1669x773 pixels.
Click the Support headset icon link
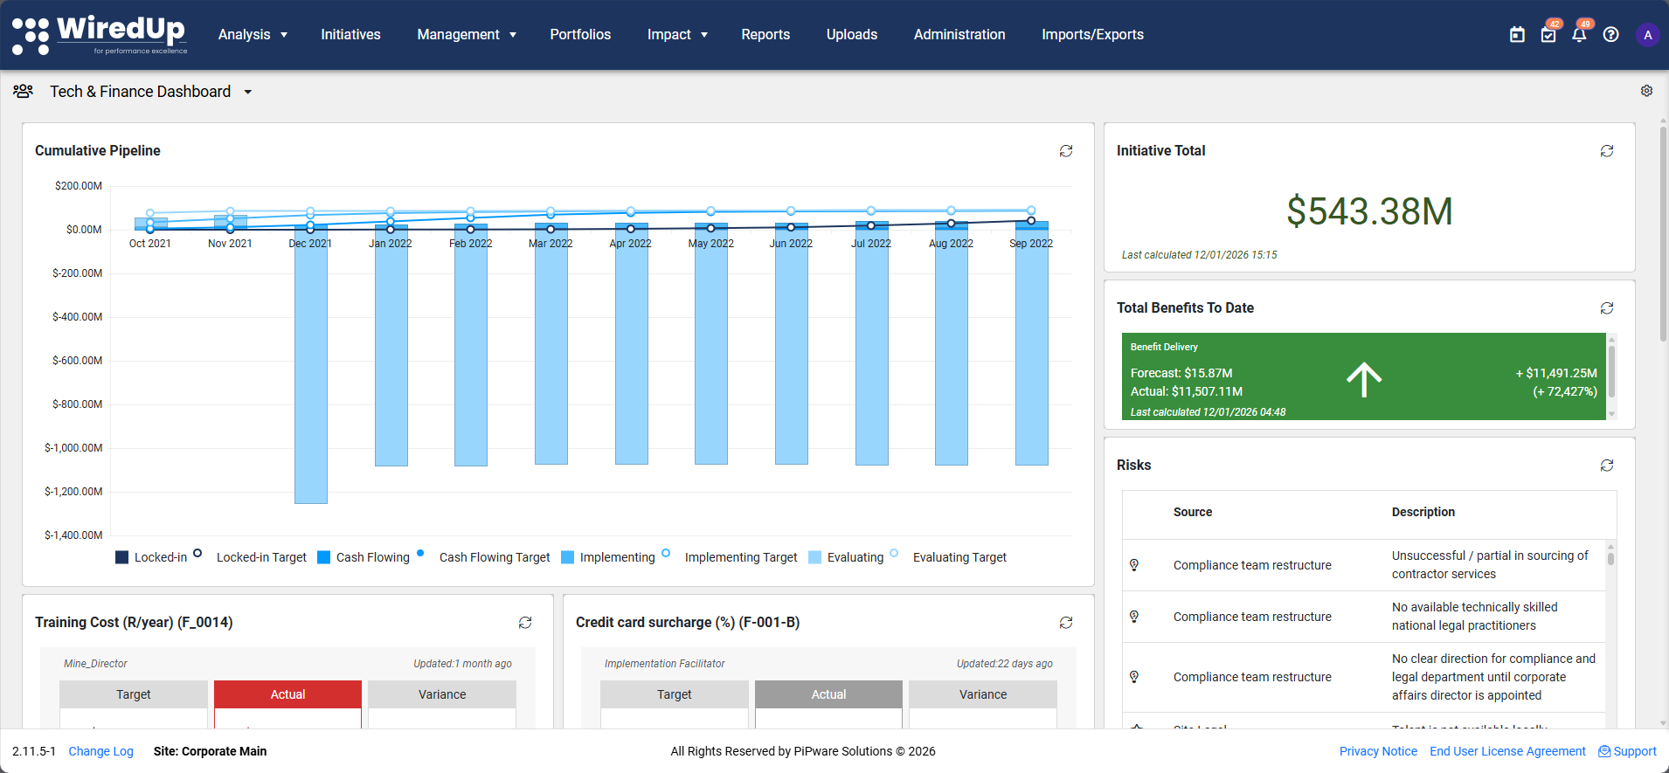pos(1604,751)
